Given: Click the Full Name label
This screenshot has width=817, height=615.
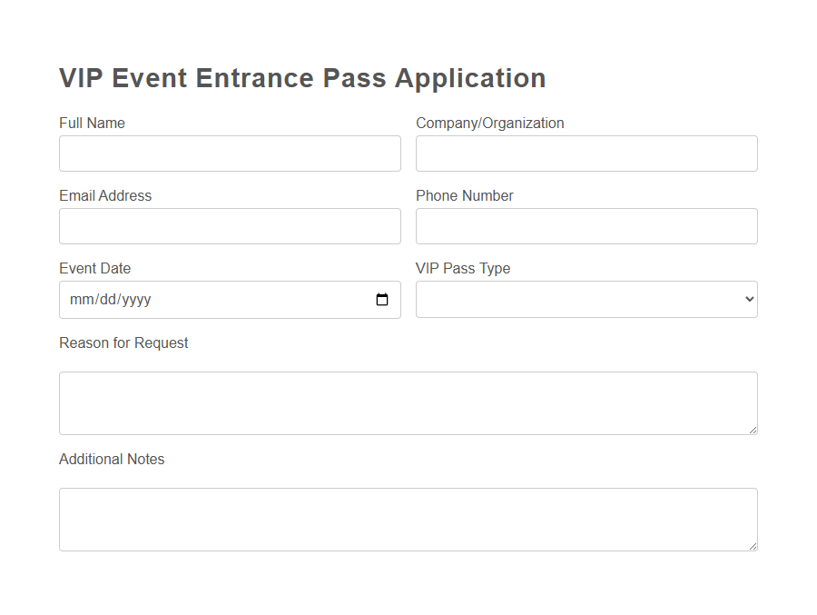Looking at the screenshot, I should 92,123.
